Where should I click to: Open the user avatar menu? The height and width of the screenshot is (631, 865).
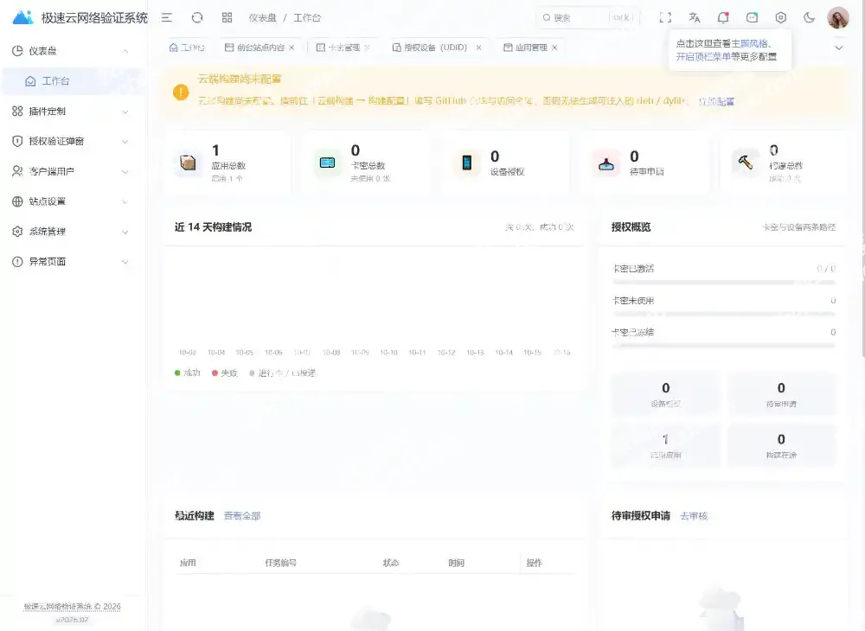tap(838, 17)
